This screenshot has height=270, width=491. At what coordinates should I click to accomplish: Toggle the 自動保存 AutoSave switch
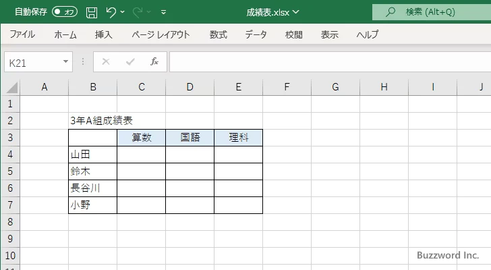click(65, 12)
